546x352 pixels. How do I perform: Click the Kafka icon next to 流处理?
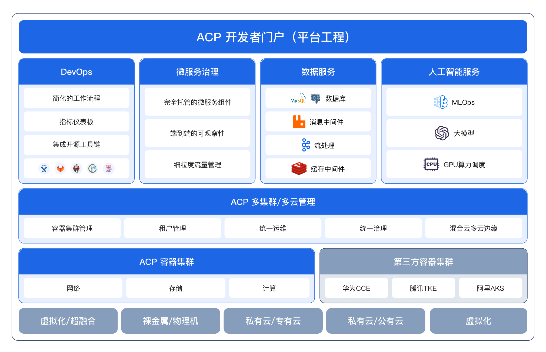pyautogui.click(x=305, y=145)
